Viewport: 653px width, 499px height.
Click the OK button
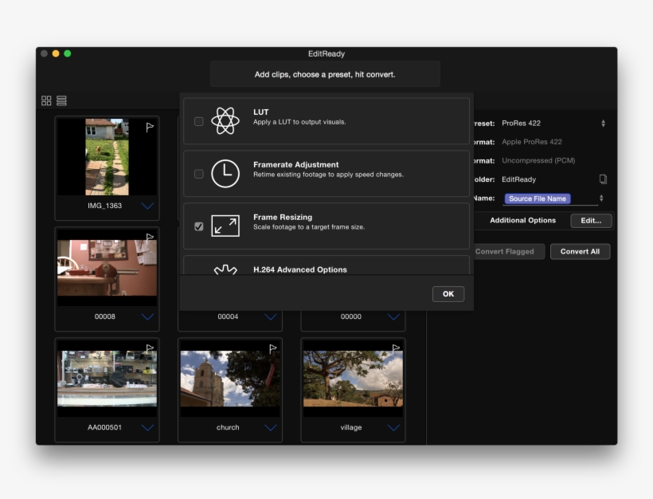point(448,293)
